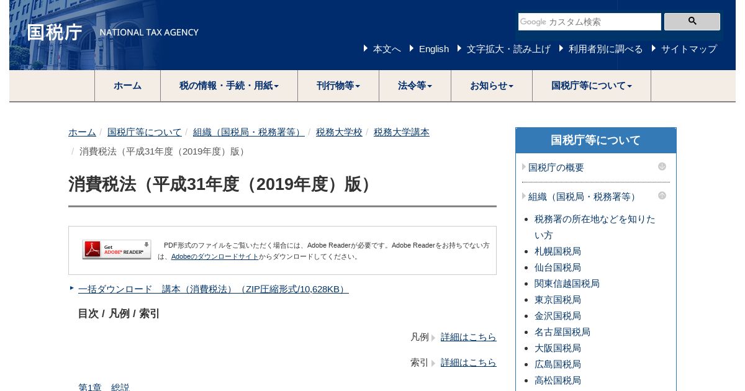Image resolution: width=745 pixels, height=391 pixels.
Task: Open the 金沢国税局 link
Action: 558,316
